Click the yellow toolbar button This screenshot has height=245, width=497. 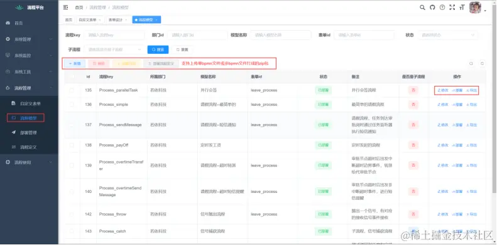[126, 63]
